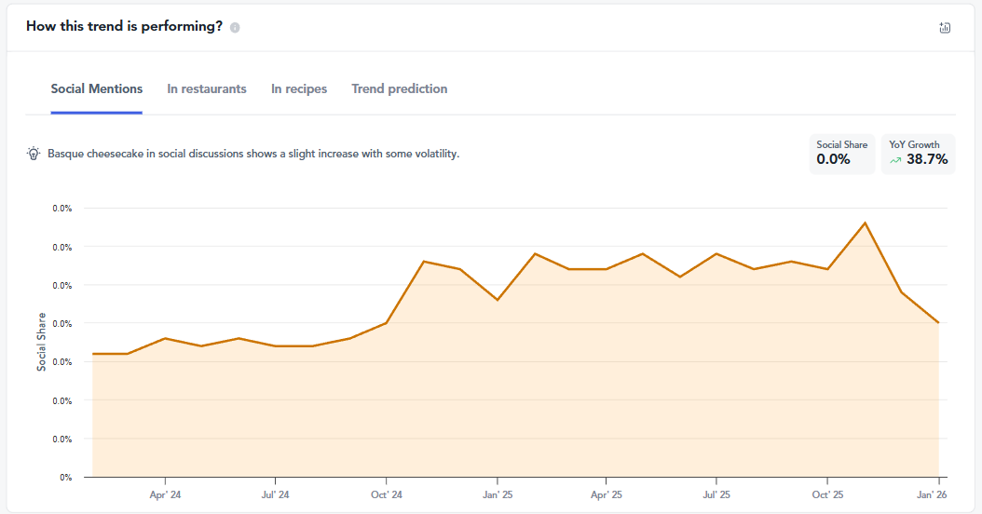Select the In recipes tab
The height and width of the screenshot is (514, 982).
pyautogui.click(x=299, y=89)
